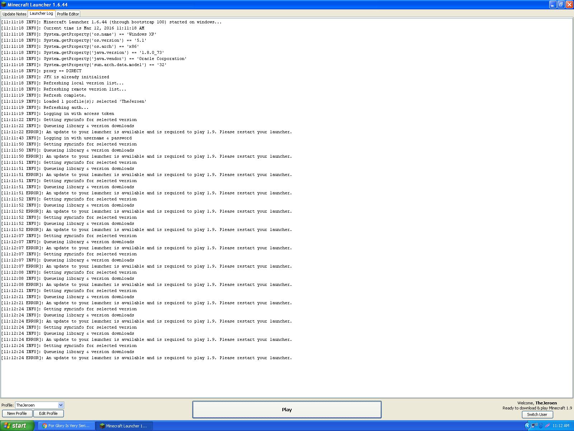
Task: Click the os.name == 'Windows XP' log line
Action: click(x=79, y=34)
